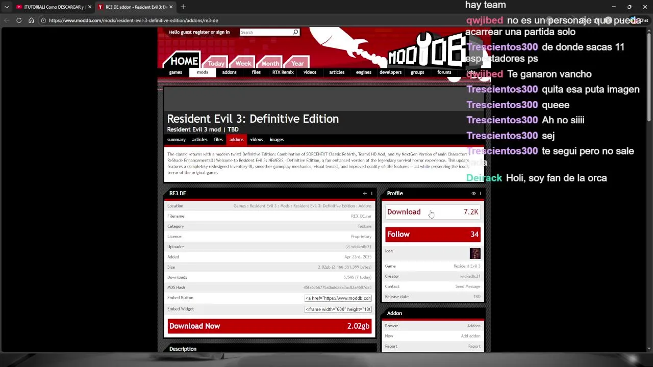Click the Add addon link
This screenshot has height=367, width=653.
(470, 336)
